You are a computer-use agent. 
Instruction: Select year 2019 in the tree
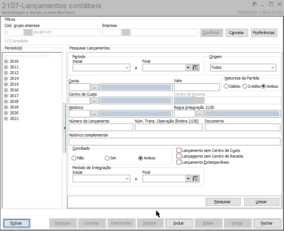[14, 107]
